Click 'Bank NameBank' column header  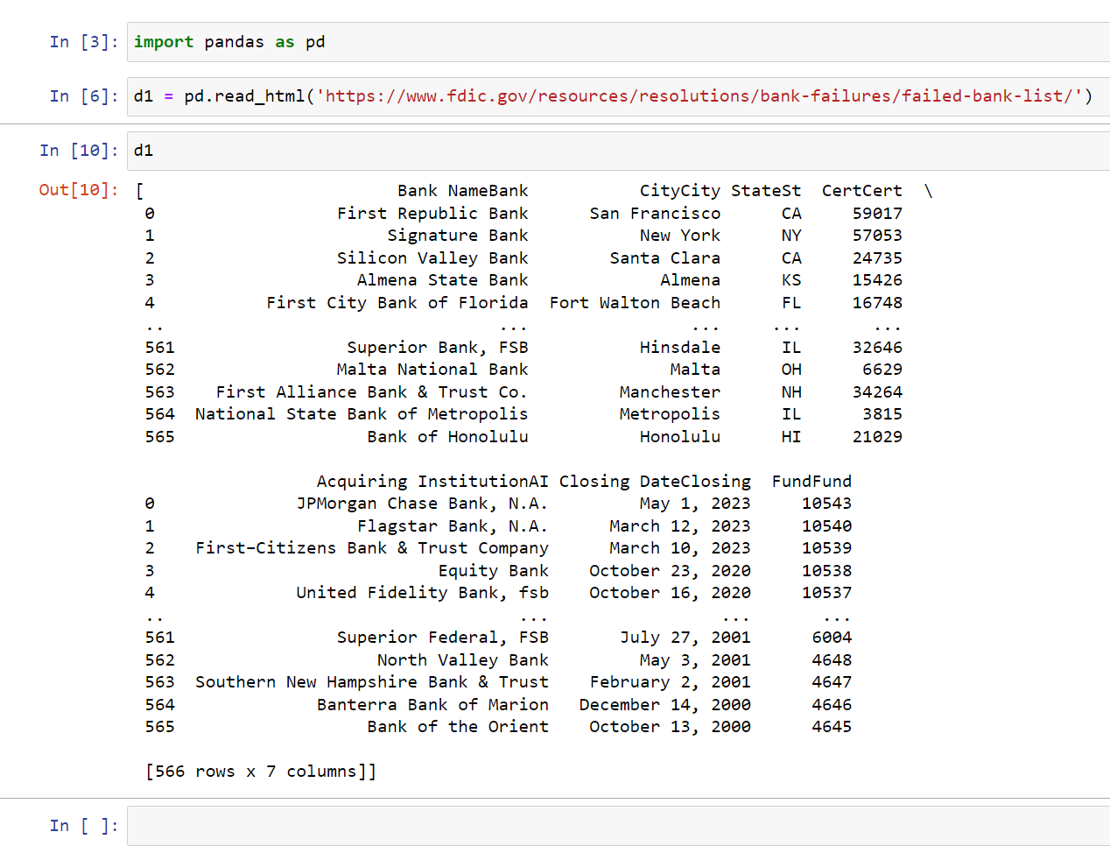[463, 191]
